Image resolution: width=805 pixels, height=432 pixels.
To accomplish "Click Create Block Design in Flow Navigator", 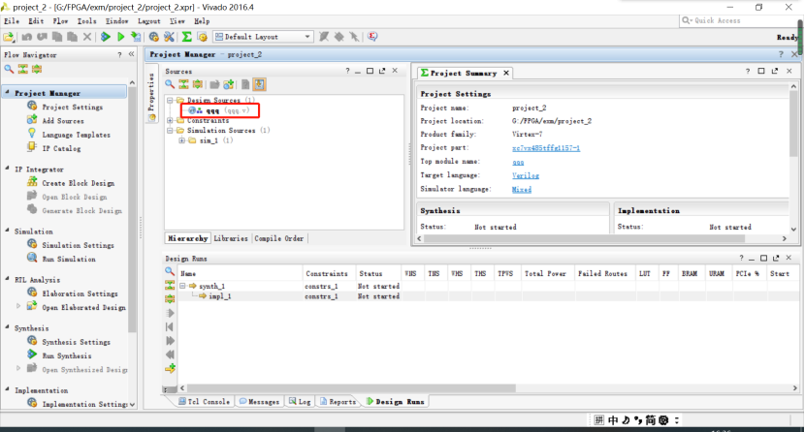I will tap(78, 183).
